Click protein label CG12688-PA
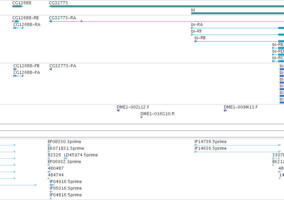 [27, 73]
